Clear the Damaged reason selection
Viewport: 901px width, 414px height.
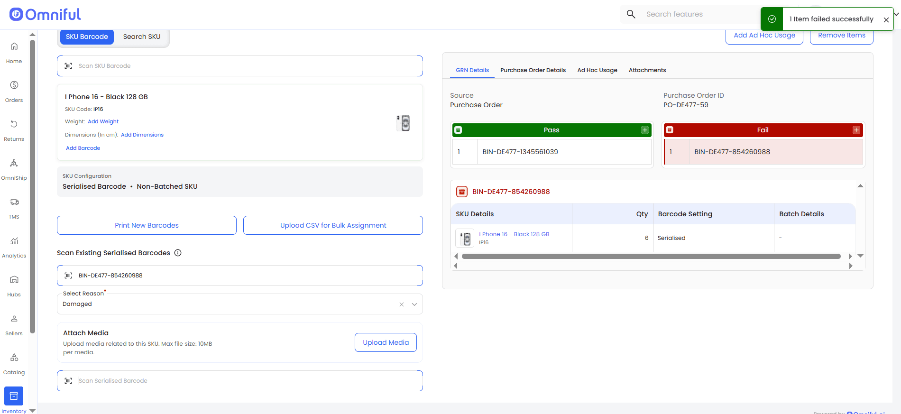coord(402,304)
